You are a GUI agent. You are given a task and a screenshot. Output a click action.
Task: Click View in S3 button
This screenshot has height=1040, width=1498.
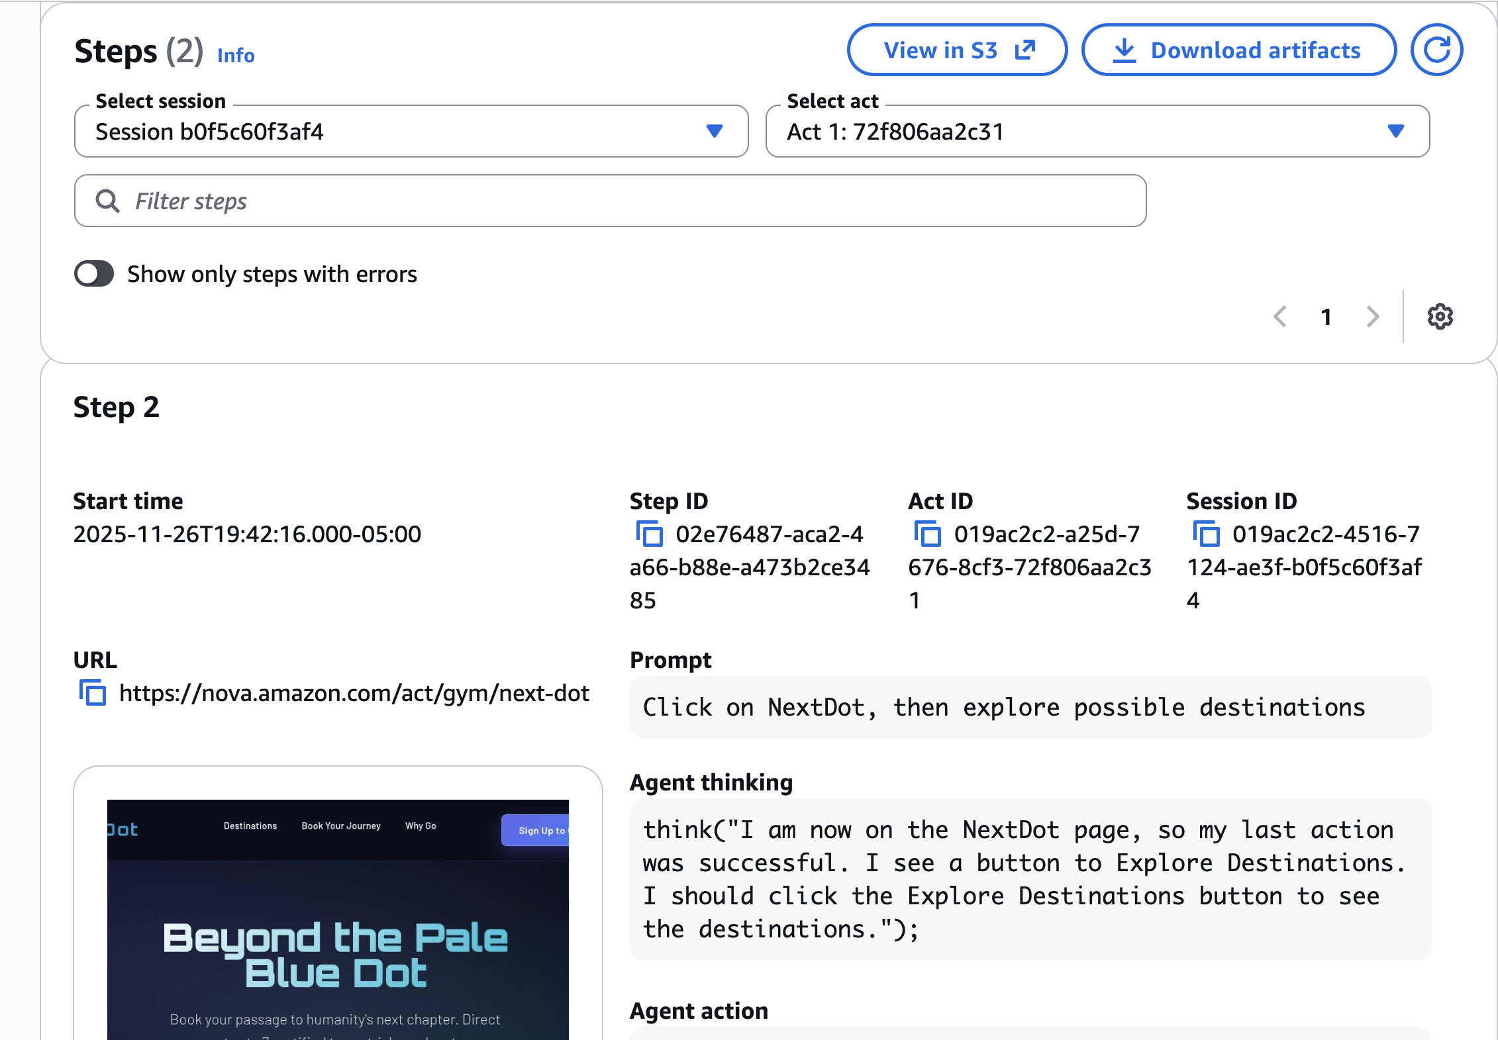[957, 50]
